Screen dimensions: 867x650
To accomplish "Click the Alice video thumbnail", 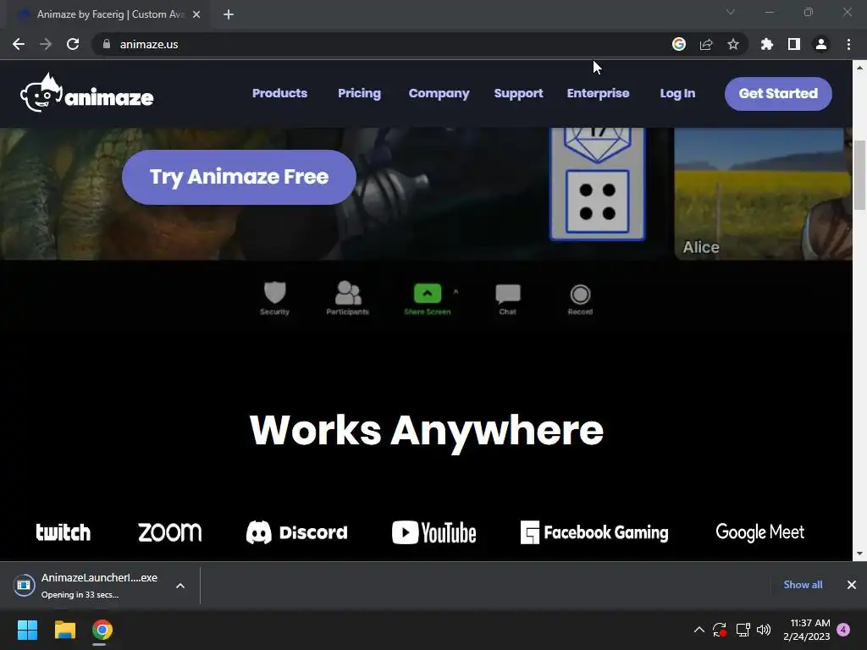I will 763,194.
